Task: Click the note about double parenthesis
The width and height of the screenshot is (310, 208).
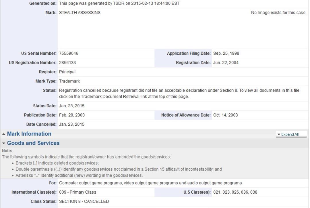Action: click(x=119, y=169)
